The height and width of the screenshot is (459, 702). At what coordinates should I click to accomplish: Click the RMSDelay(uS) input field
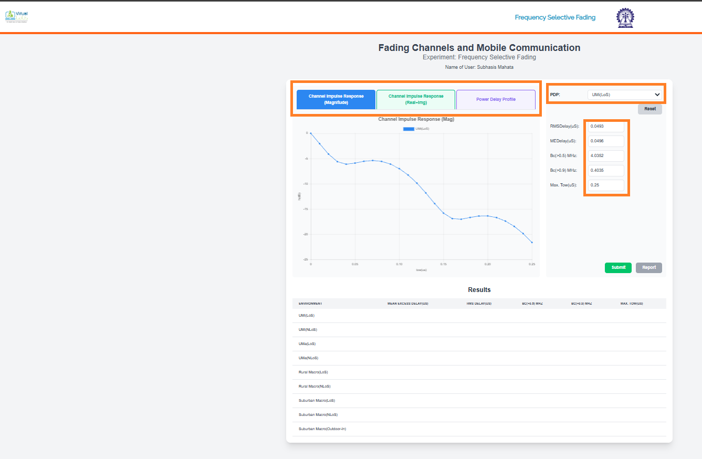[x=606, y=127]
